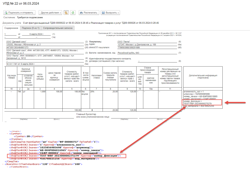Click the XML closing tag СведТов

[12, 161]
